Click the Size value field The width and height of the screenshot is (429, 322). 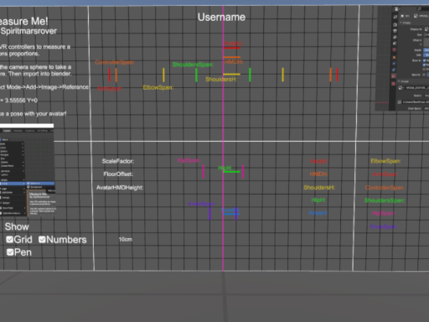[x=427, y=35]
